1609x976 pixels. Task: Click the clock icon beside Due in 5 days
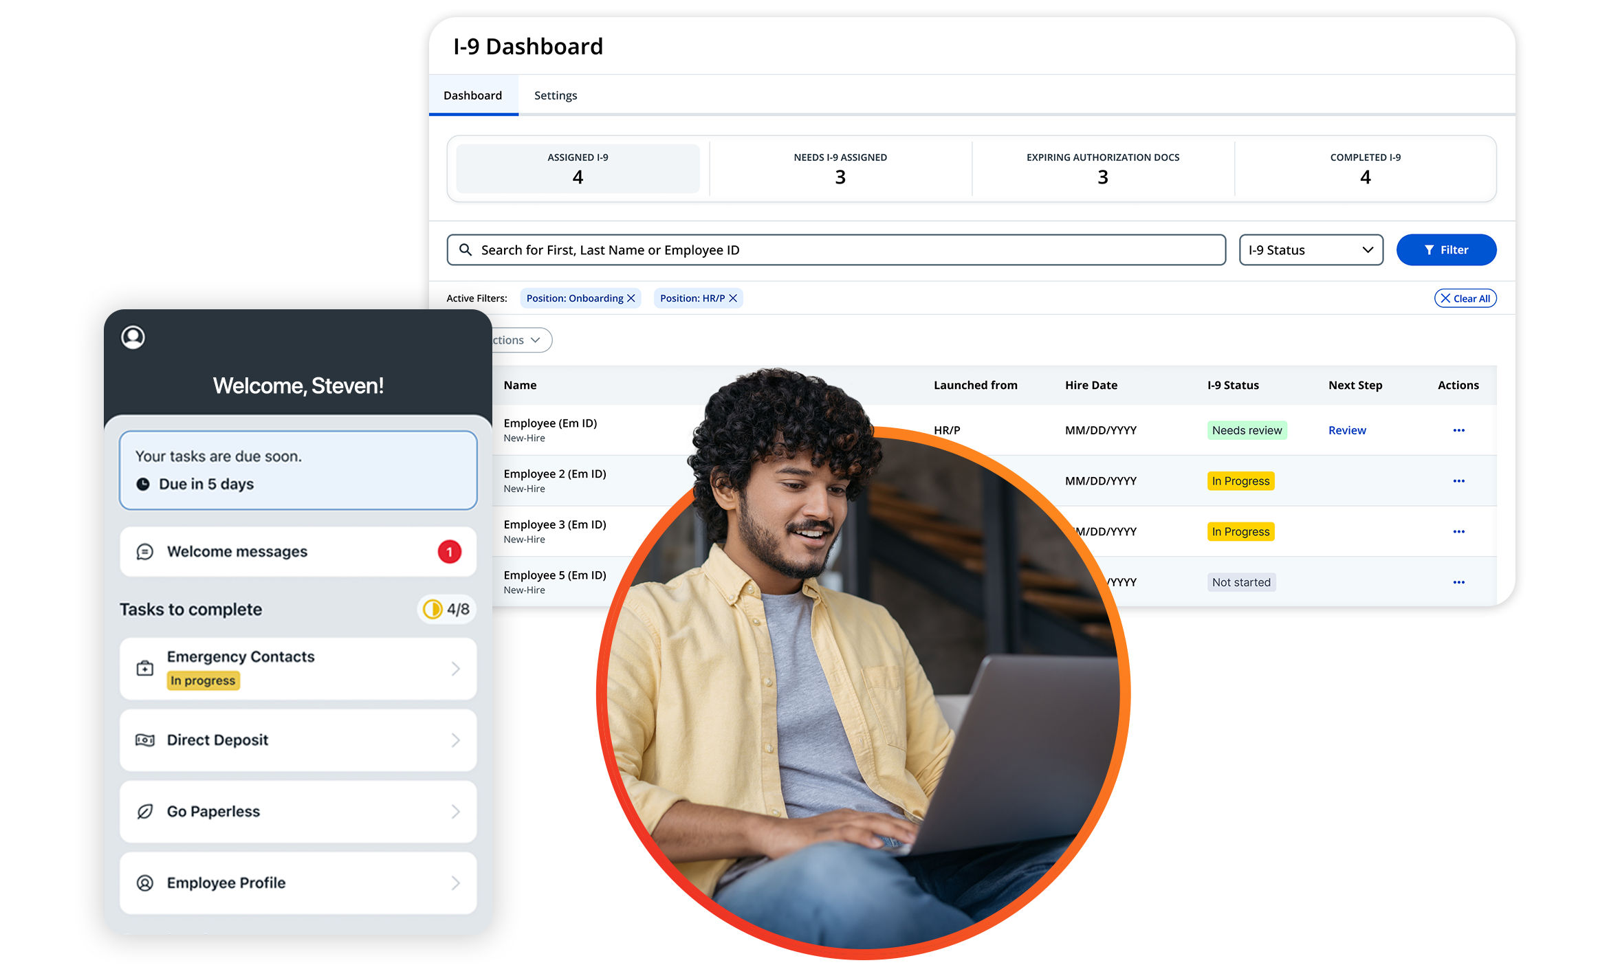pos(143,484)
